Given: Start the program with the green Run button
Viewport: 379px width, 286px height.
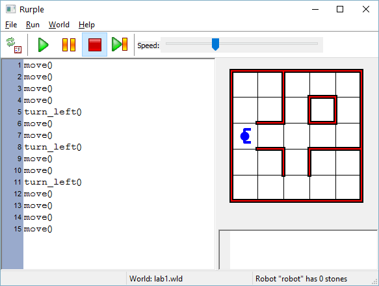Looking at the screenshot, I should point(44,45).
